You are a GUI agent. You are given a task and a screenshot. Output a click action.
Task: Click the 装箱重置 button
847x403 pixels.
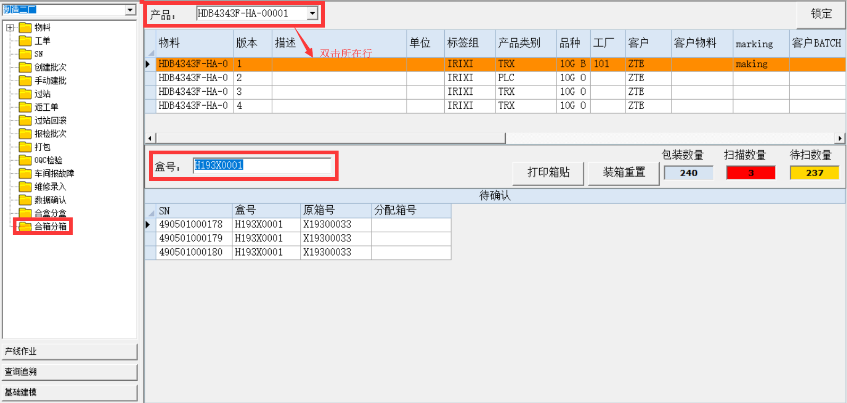tap(624, 173)
